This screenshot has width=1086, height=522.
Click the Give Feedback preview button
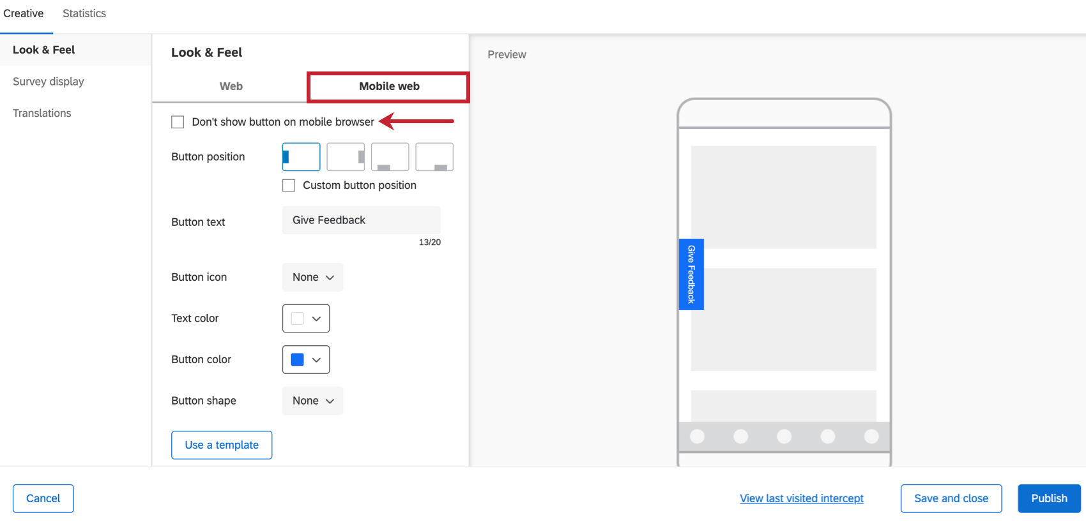[691, 274]
